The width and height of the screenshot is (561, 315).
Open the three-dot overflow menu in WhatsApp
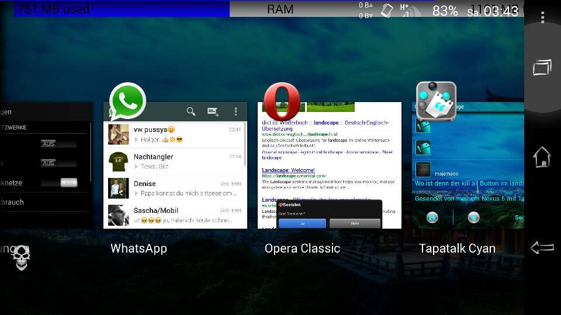236,111
